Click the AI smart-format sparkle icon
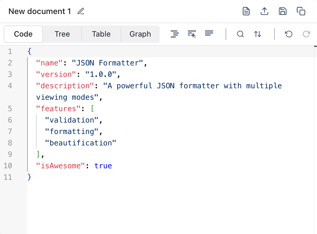The width and height of the screenshot is (317, 234). point(192,34)
